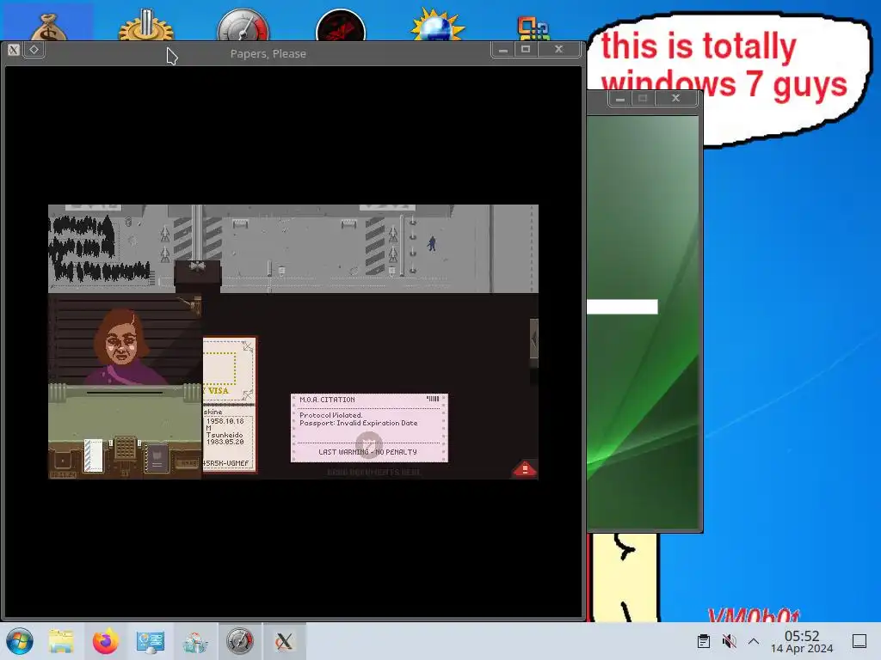Click the countertop shutter slot at booth
The width and height of the screenshot is (881, 660).
coord(125,393)
